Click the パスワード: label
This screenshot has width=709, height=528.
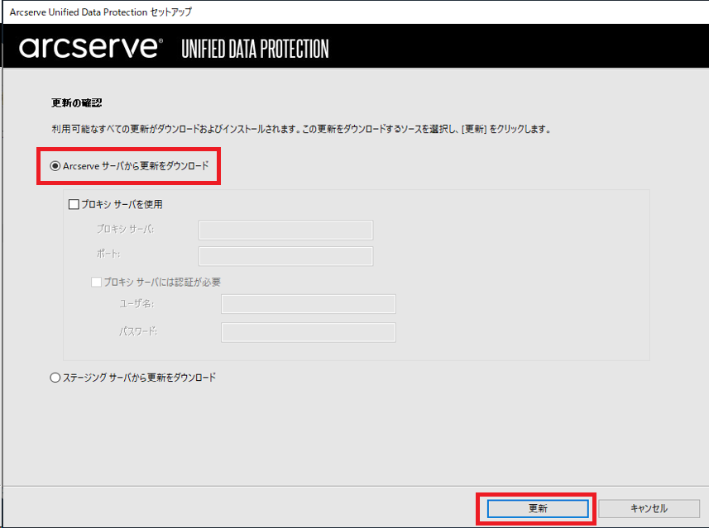pos(138,331)
